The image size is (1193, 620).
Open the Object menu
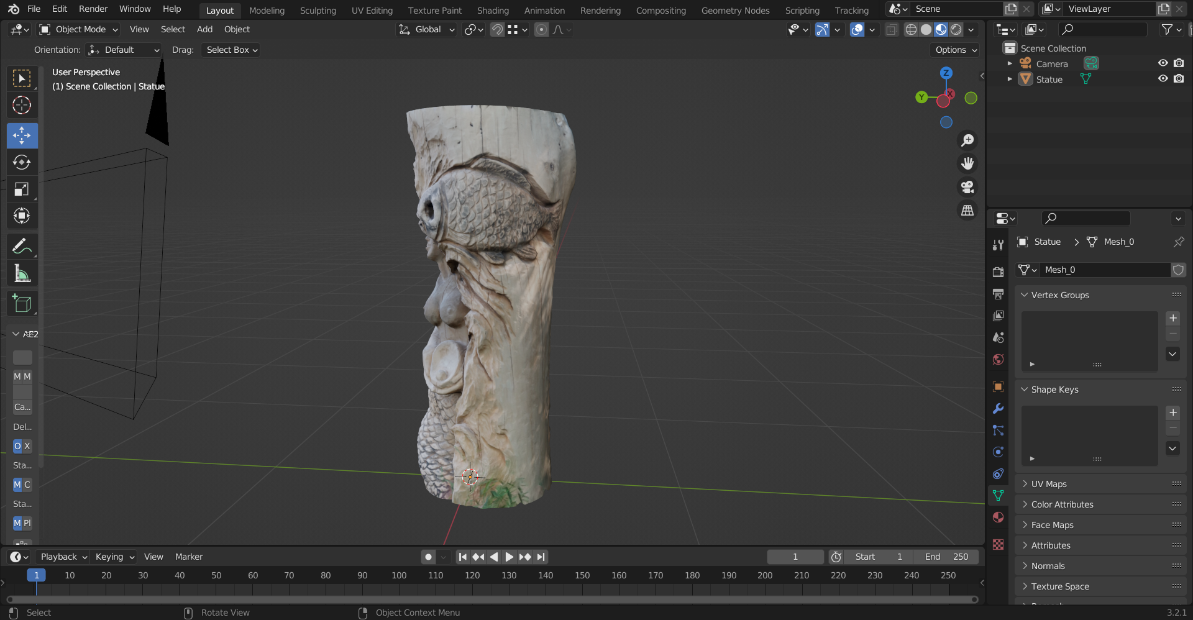click(x=236, y=29)
